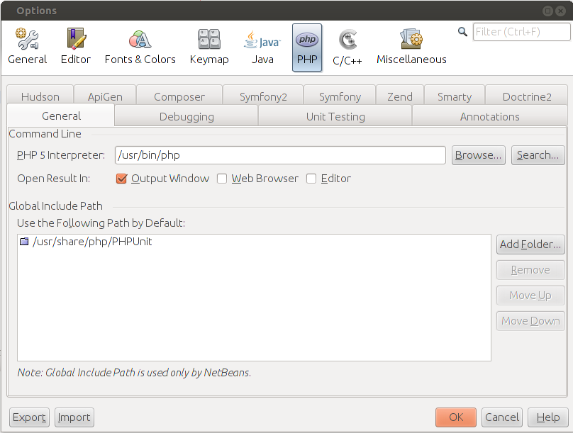The width and height of the screenshot is (573, 433).
Task: Open the Java options category
Action: point(262,47)
